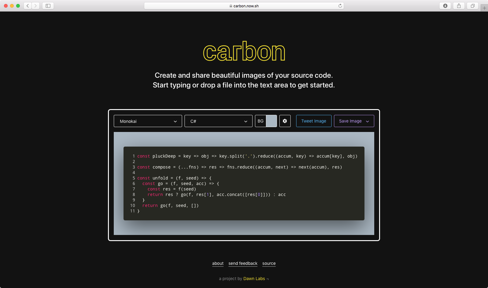Toggle the Safari sidebar

pyautogui.click(x=48, y=6)
